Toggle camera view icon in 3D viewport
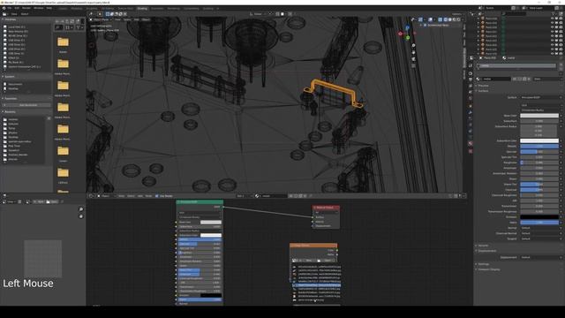 (413, 59)
